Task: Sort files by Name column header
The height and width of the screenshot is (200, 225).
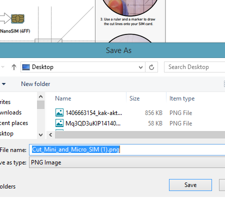Action: point(63,98)
